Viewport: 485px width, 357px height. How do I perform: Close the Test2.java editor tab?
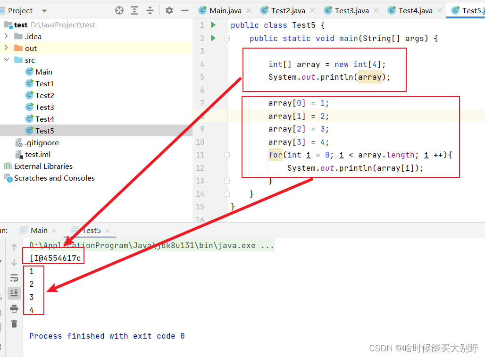click(312, 10)
